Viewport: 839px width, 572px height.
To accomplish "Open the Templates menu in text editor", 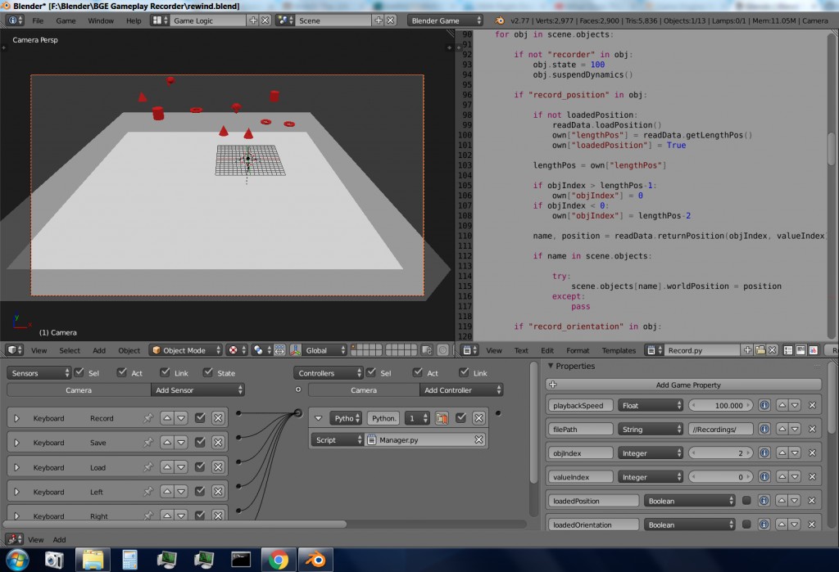I will click(619, 349).
